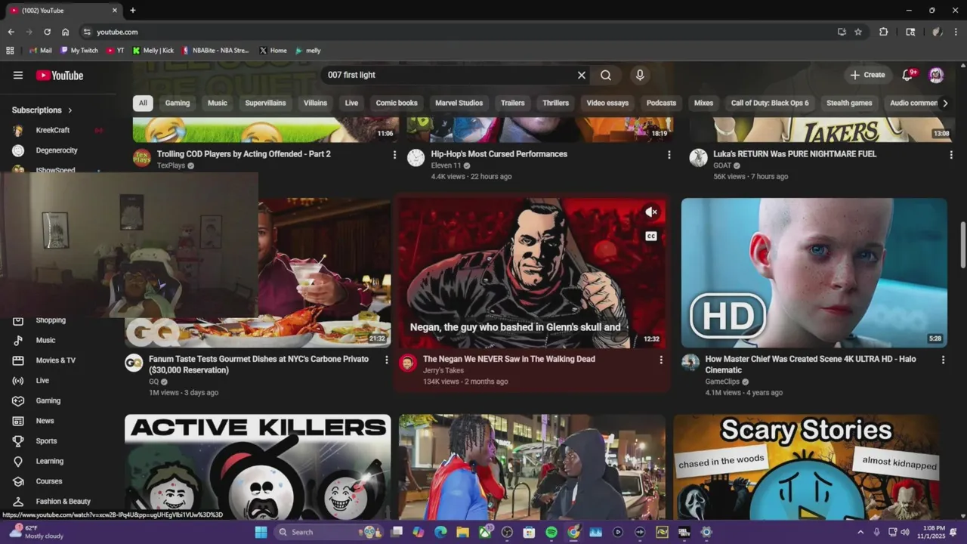The width and height of the screenshot is (967, 544).
Task: Open Live in the sidebar
Action: pos(42,381)
